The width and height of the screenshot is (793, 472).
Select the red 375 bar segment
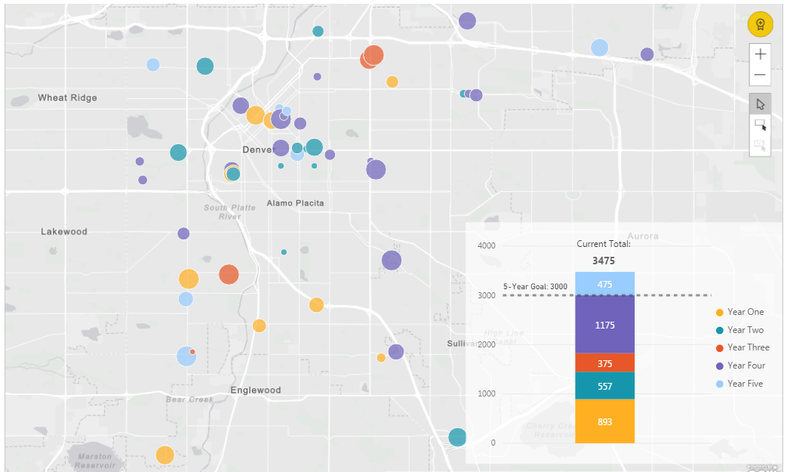tap(605, 362)
